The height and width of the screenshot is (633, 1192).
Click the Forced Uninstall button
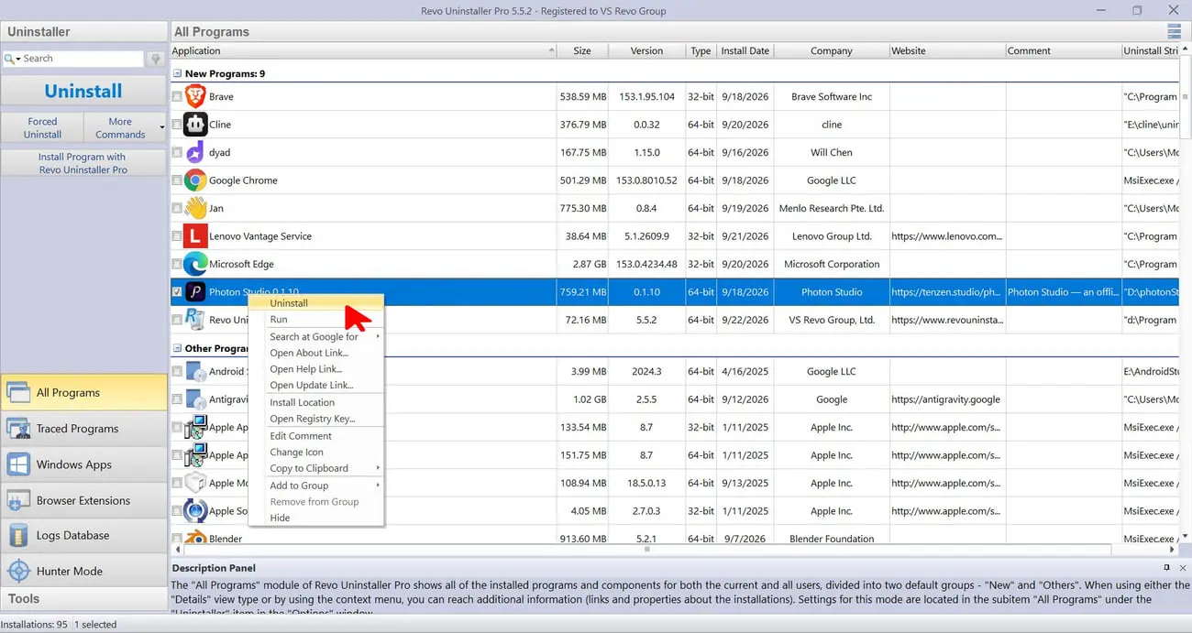[42, 127]
